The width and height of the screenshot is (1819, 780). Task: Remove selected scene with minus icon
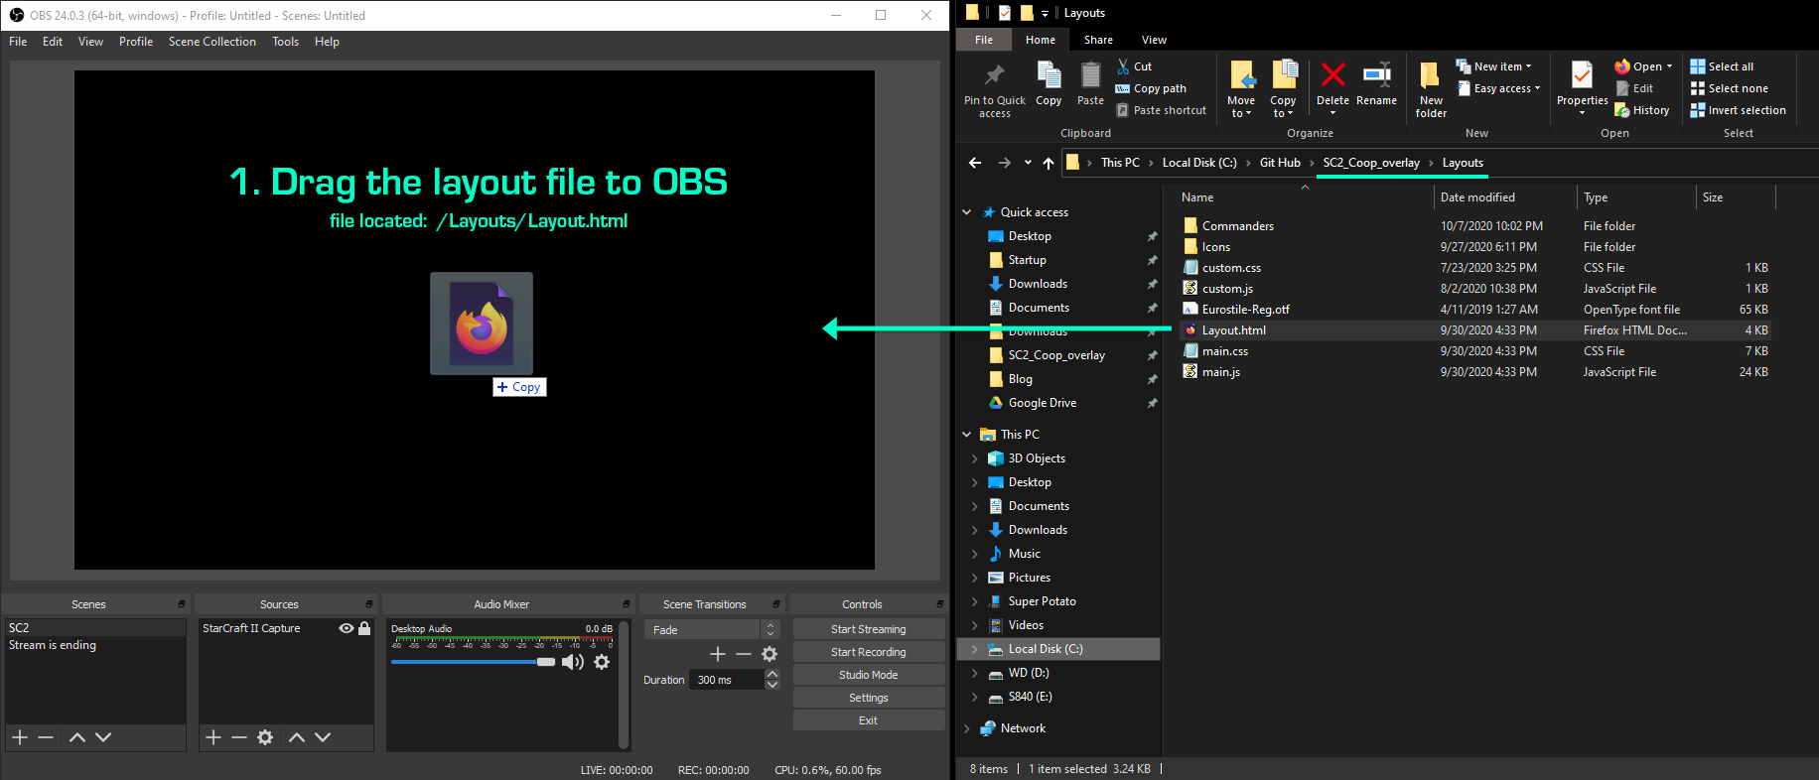click(46, 737)
